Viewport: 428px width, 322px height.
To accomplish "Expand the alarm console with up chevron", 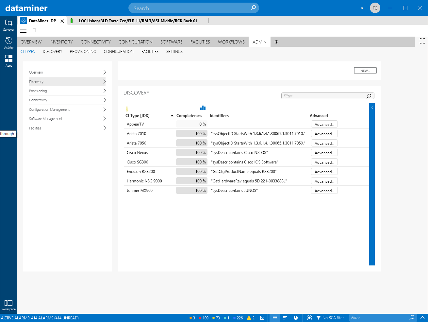I will (x=422, y=317).
